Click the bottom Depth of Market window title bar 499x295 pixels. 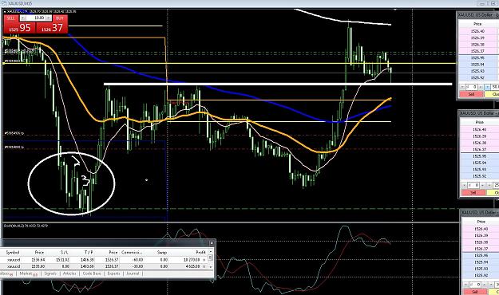pyautogui.click(x=480, y=212)
